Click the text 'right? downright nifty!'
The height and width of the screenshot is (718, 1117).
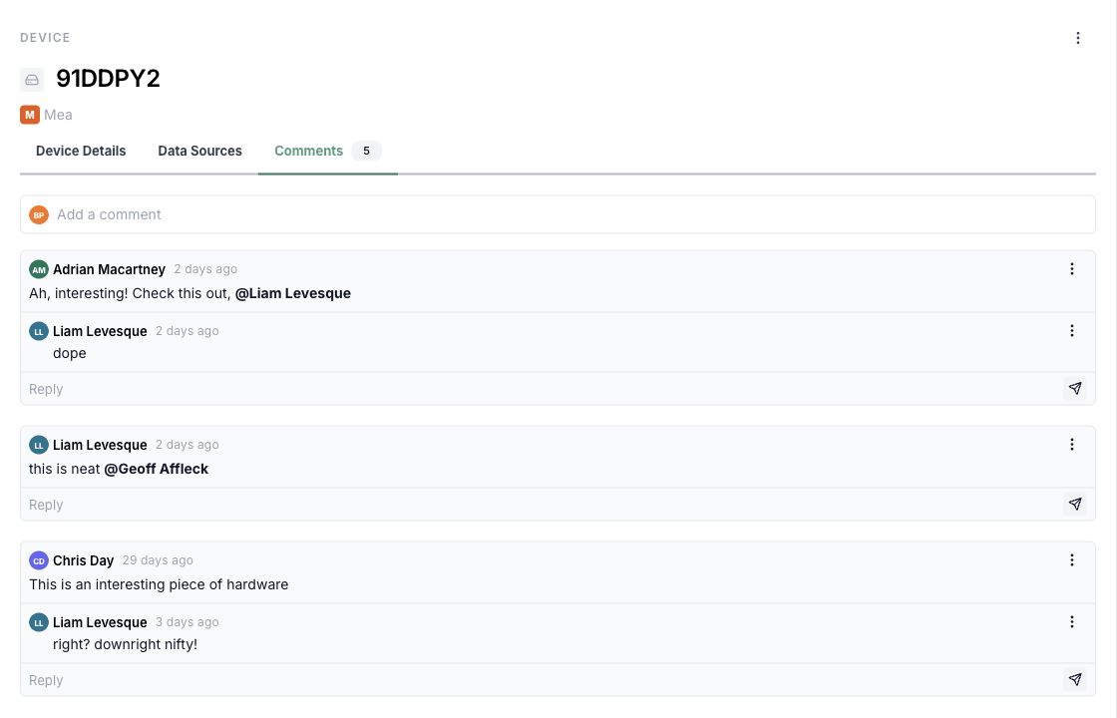point(125,644)
